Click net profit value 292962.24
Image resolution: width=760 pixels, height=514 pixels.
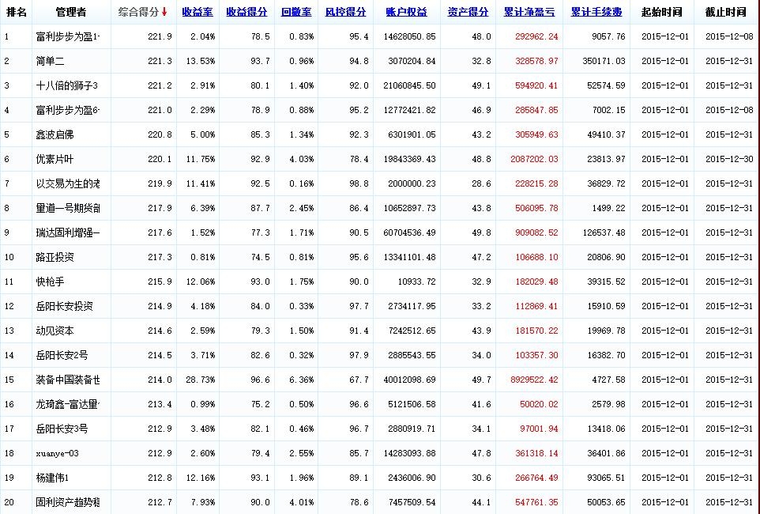(536, 36)
